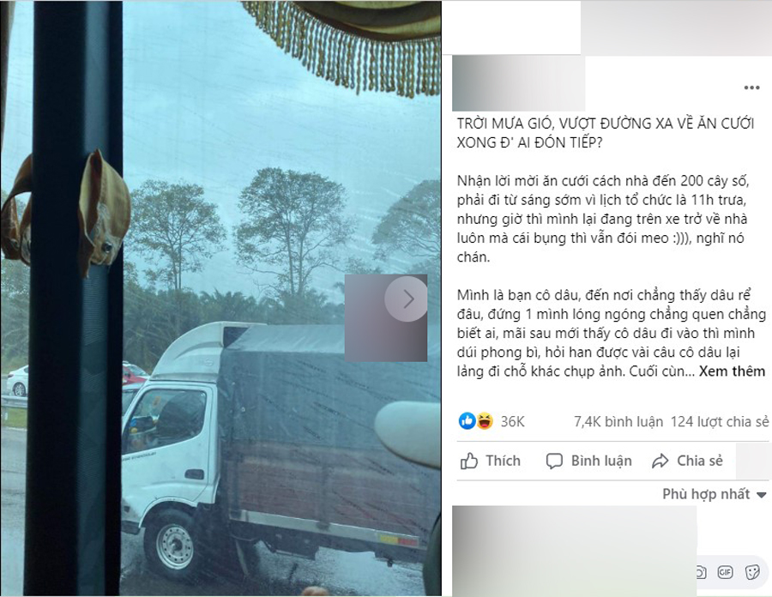
Task: Click the rainy truck photo
Action: click(x=220, y=298)
